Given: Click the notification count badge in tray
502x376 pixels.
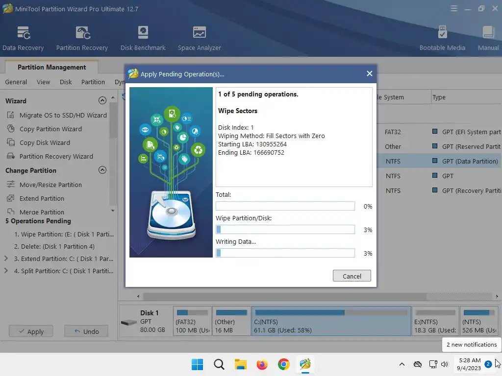Looking at the screenshot, I should pos(488,364).
